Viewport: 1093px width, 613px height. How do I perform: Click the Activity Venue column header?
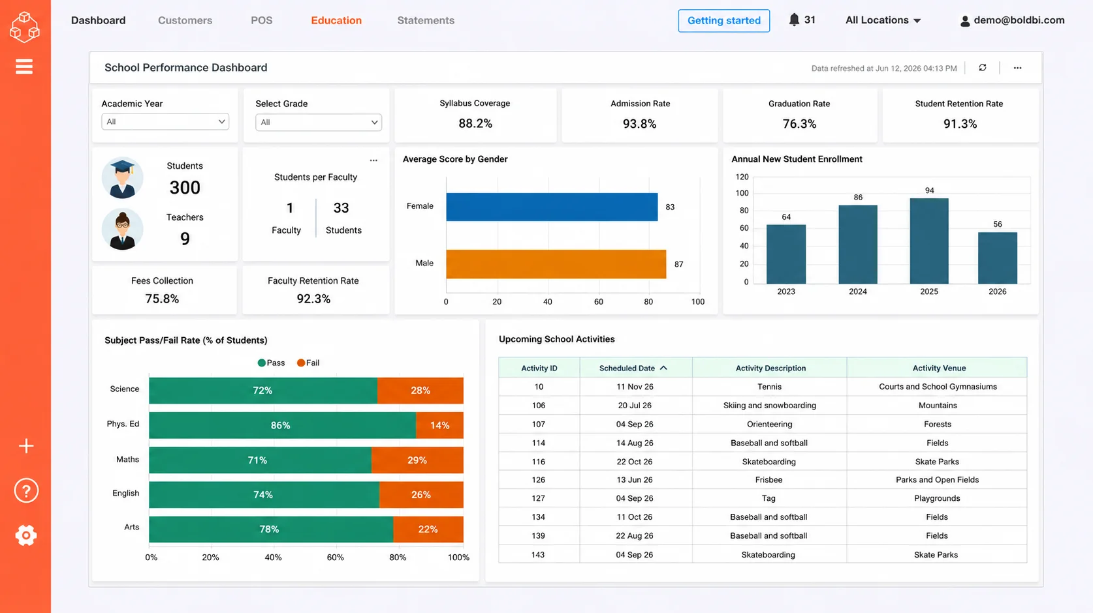[x=938, y=368]
